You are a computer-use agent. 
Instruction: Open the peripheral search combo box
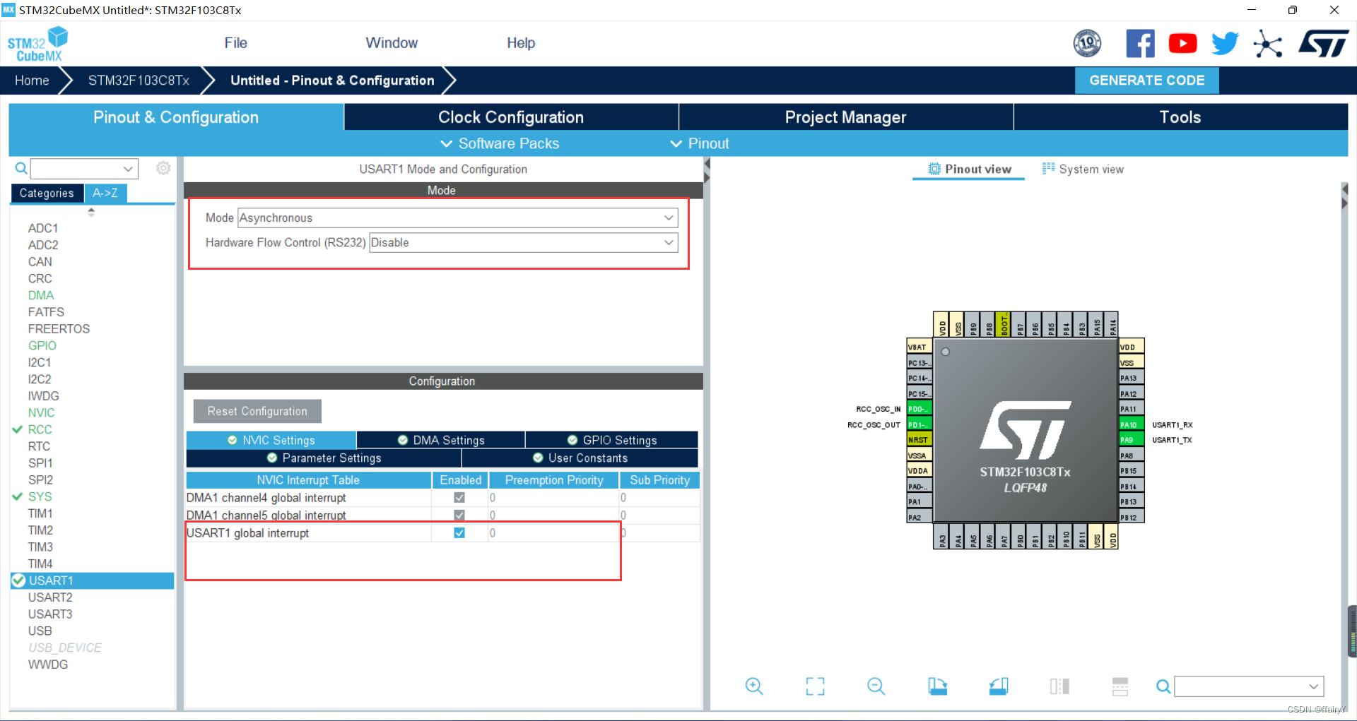click(84, 168)
